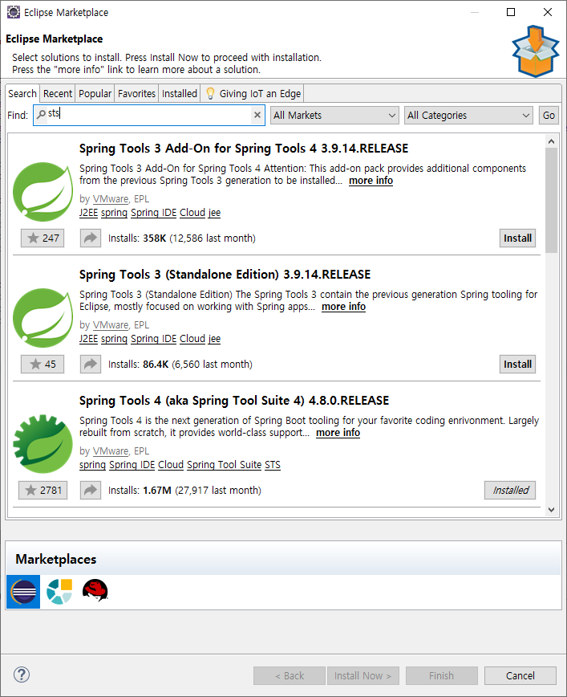The width and height of the screenshot is (567, 697).
Task: Click title Spring Tools 3 (Standalone Edition)
Action: click(225, 275)
